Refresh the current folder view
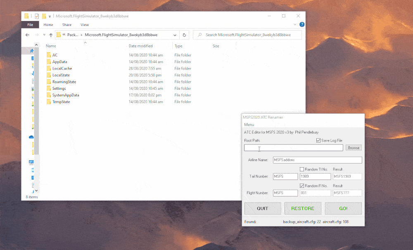This screenshot has height=250, width=413. click(x=185, y=35)
